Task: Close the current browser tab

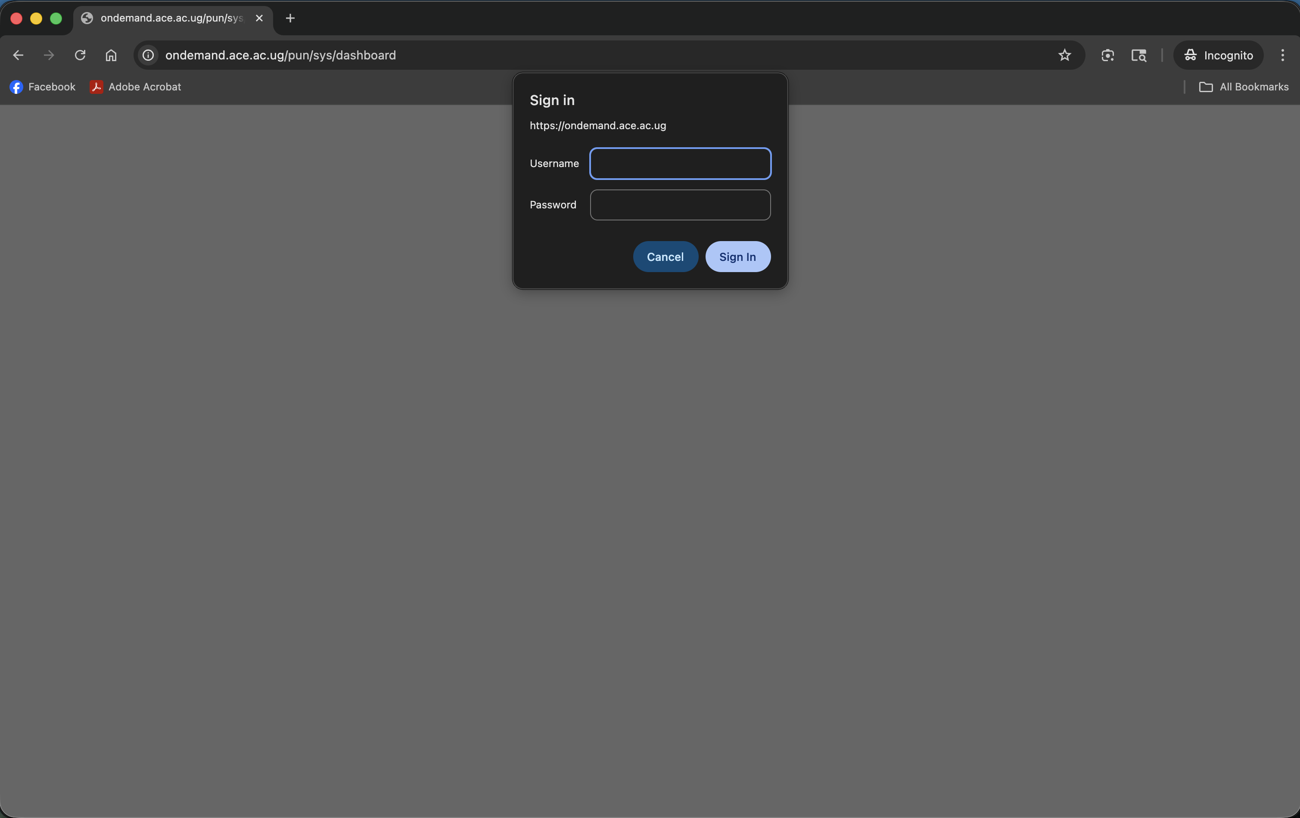Action: [x=259, y=18]
